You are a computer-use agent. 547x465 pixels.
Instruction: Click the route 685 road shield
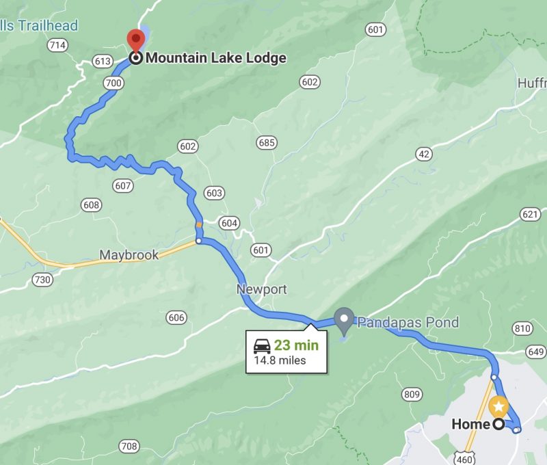point(267,143)
